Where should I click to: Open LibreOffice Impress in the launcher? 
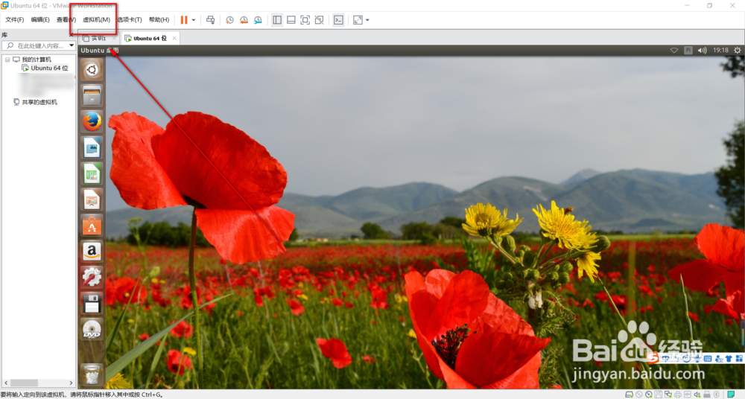[x=92, y=199]
